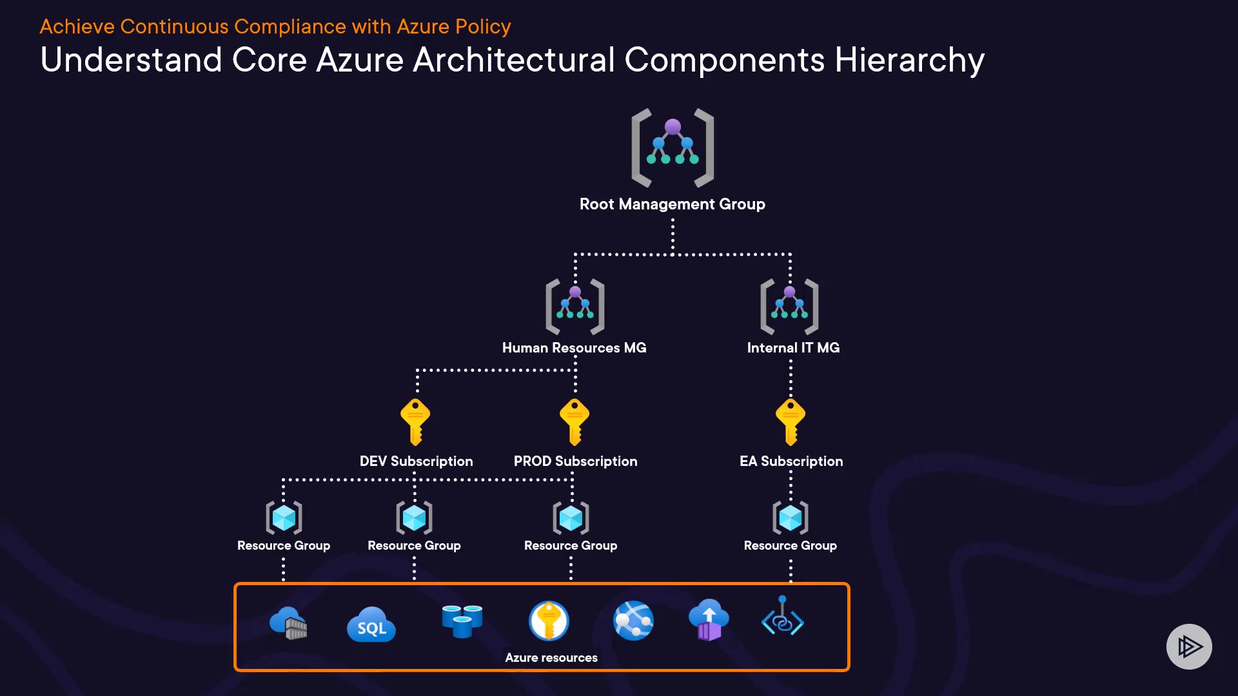
Task: Click the Internal IT MG icon
Action: (789, 306)
